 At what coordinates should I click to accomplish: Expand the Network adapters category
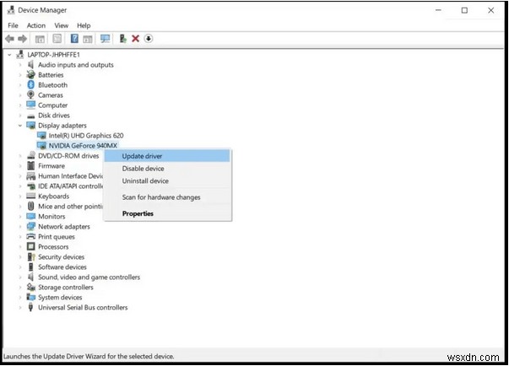[x=20, y=227]
